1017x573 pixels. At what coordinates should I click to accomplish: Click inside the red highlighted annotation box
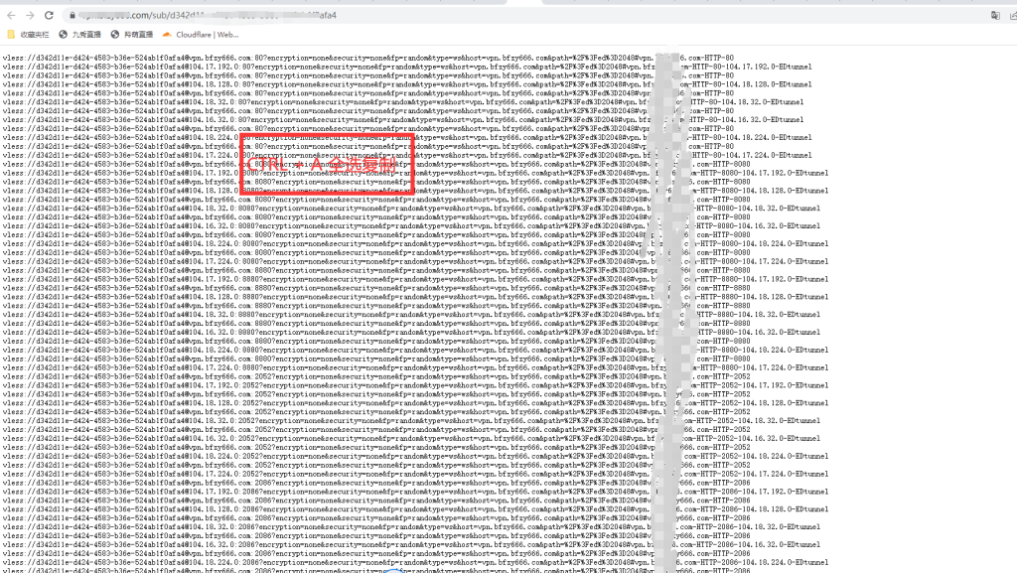click(x=327, y=164)
